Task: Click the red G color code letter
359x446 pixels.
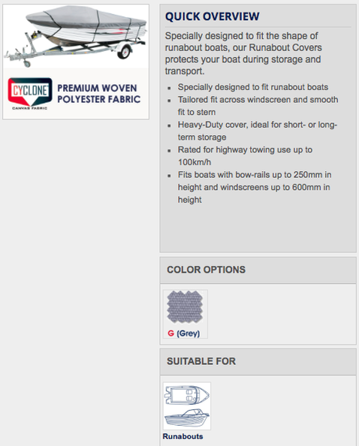Action: [170, 333]
